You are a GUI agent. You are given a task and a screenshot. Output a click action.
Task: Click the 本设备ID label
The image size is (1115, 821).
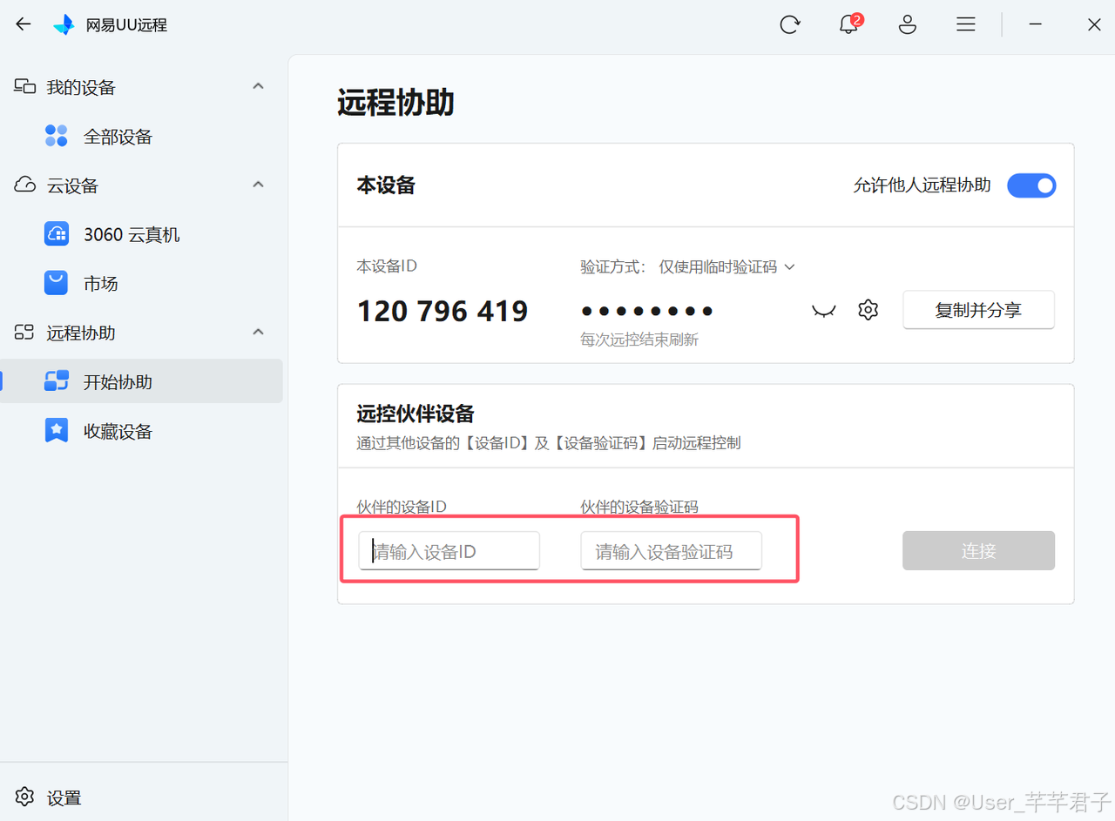pos(387,266)
